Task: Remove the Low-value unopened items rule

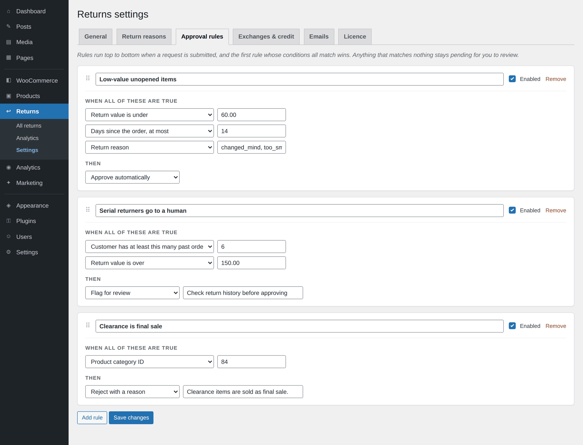Action: click(556, 79)
